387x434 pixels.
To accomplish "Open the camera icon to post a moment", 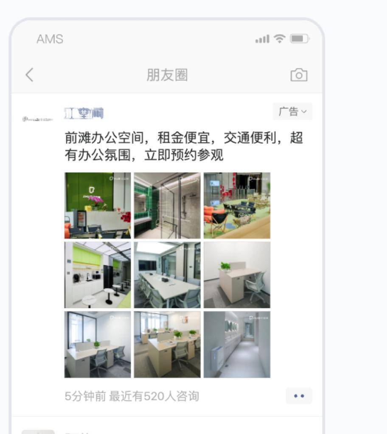I will [299, 75].
